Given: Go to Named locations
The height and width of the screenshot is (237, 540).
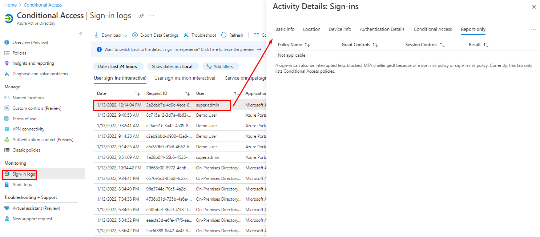Looking at the screenshot, I should 28,98.
